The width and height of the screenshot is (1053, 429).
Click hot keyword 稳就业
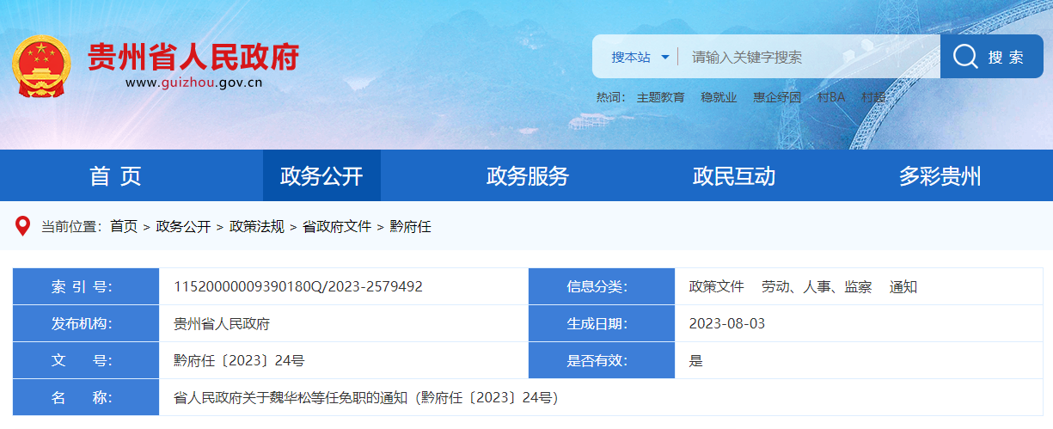719,97
